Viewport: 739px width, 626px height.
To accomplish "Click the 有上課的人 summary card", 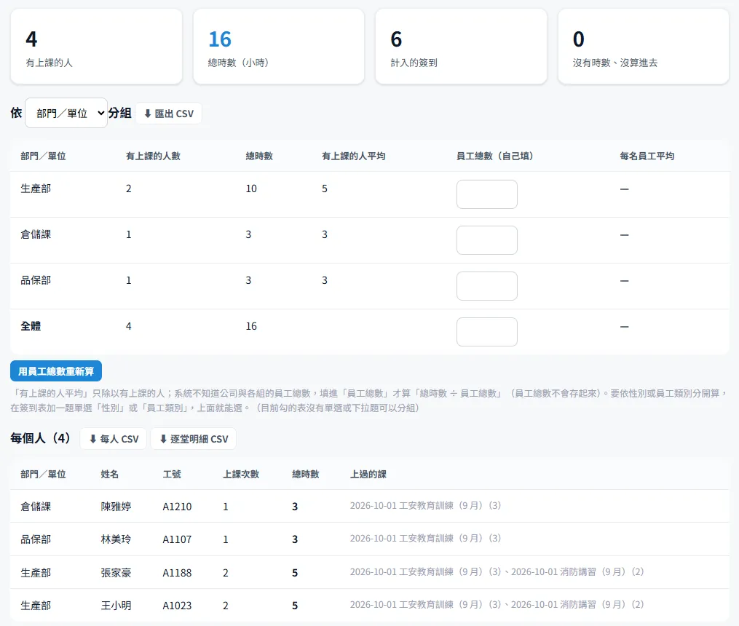I will (96, 47).
